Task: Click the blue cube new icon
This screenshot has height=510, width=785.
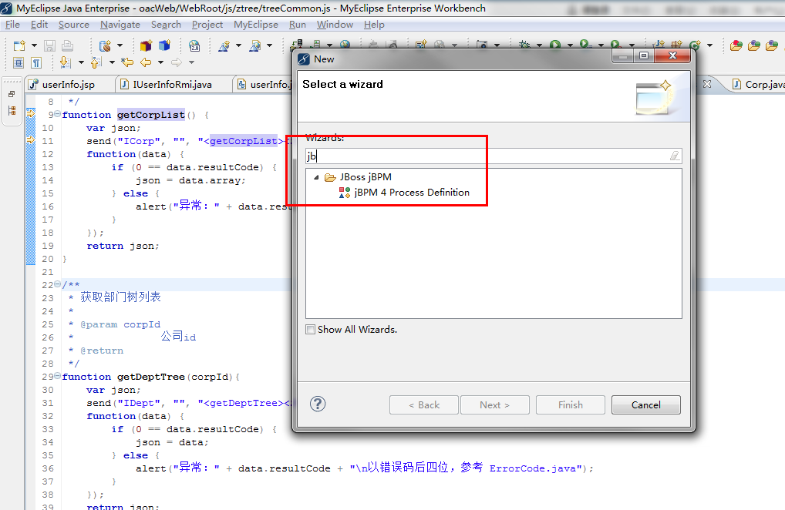Action: click(x=164, y=46)
